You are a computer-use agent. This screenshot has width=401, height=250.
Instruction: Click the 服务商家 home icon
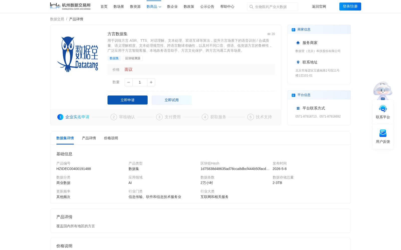pyautogui.click(x=298, y=43)
